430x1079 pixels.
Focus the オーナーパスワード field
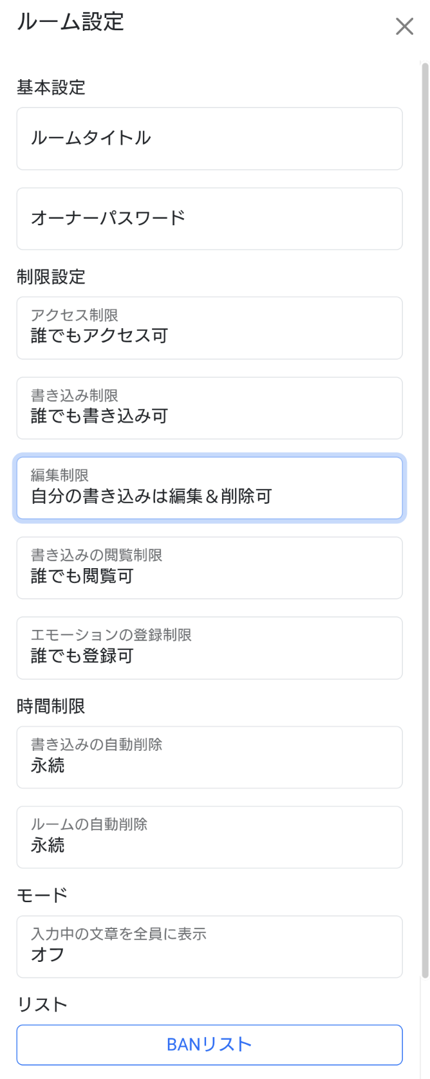(x=209, y=219)
